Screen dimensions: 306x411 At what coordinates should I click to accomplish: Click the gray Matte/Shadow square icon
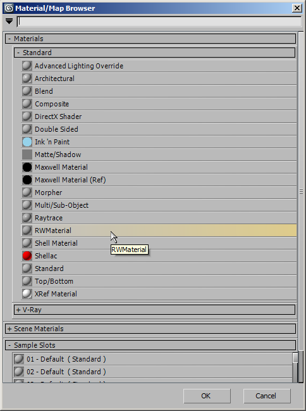point(27,155)
